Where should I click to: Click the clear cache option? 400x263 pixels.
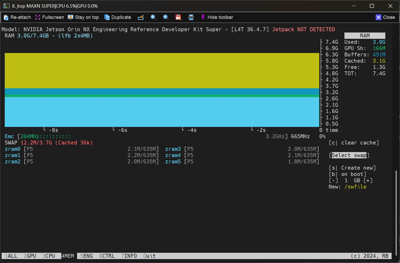(354, 143)
